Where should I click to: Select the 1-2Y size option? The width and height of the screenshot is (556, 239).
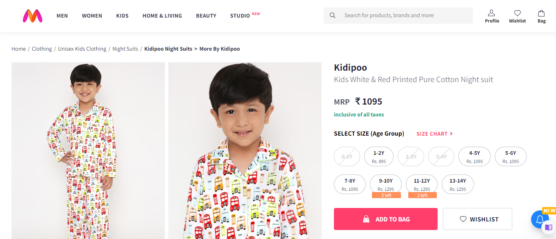tap(379, 156)
